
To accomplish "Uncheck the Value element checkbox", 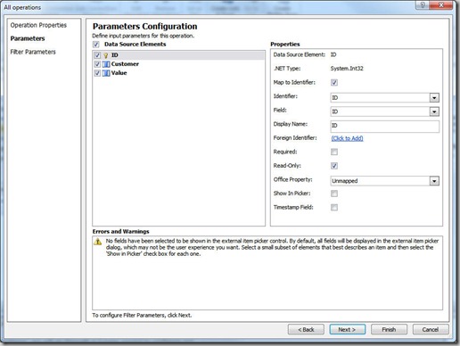I will tap(97, 73).
